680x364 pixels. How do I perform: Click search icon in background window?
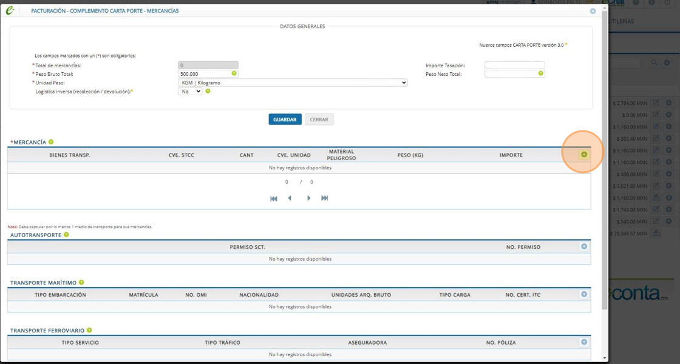(x=654, y=63)
